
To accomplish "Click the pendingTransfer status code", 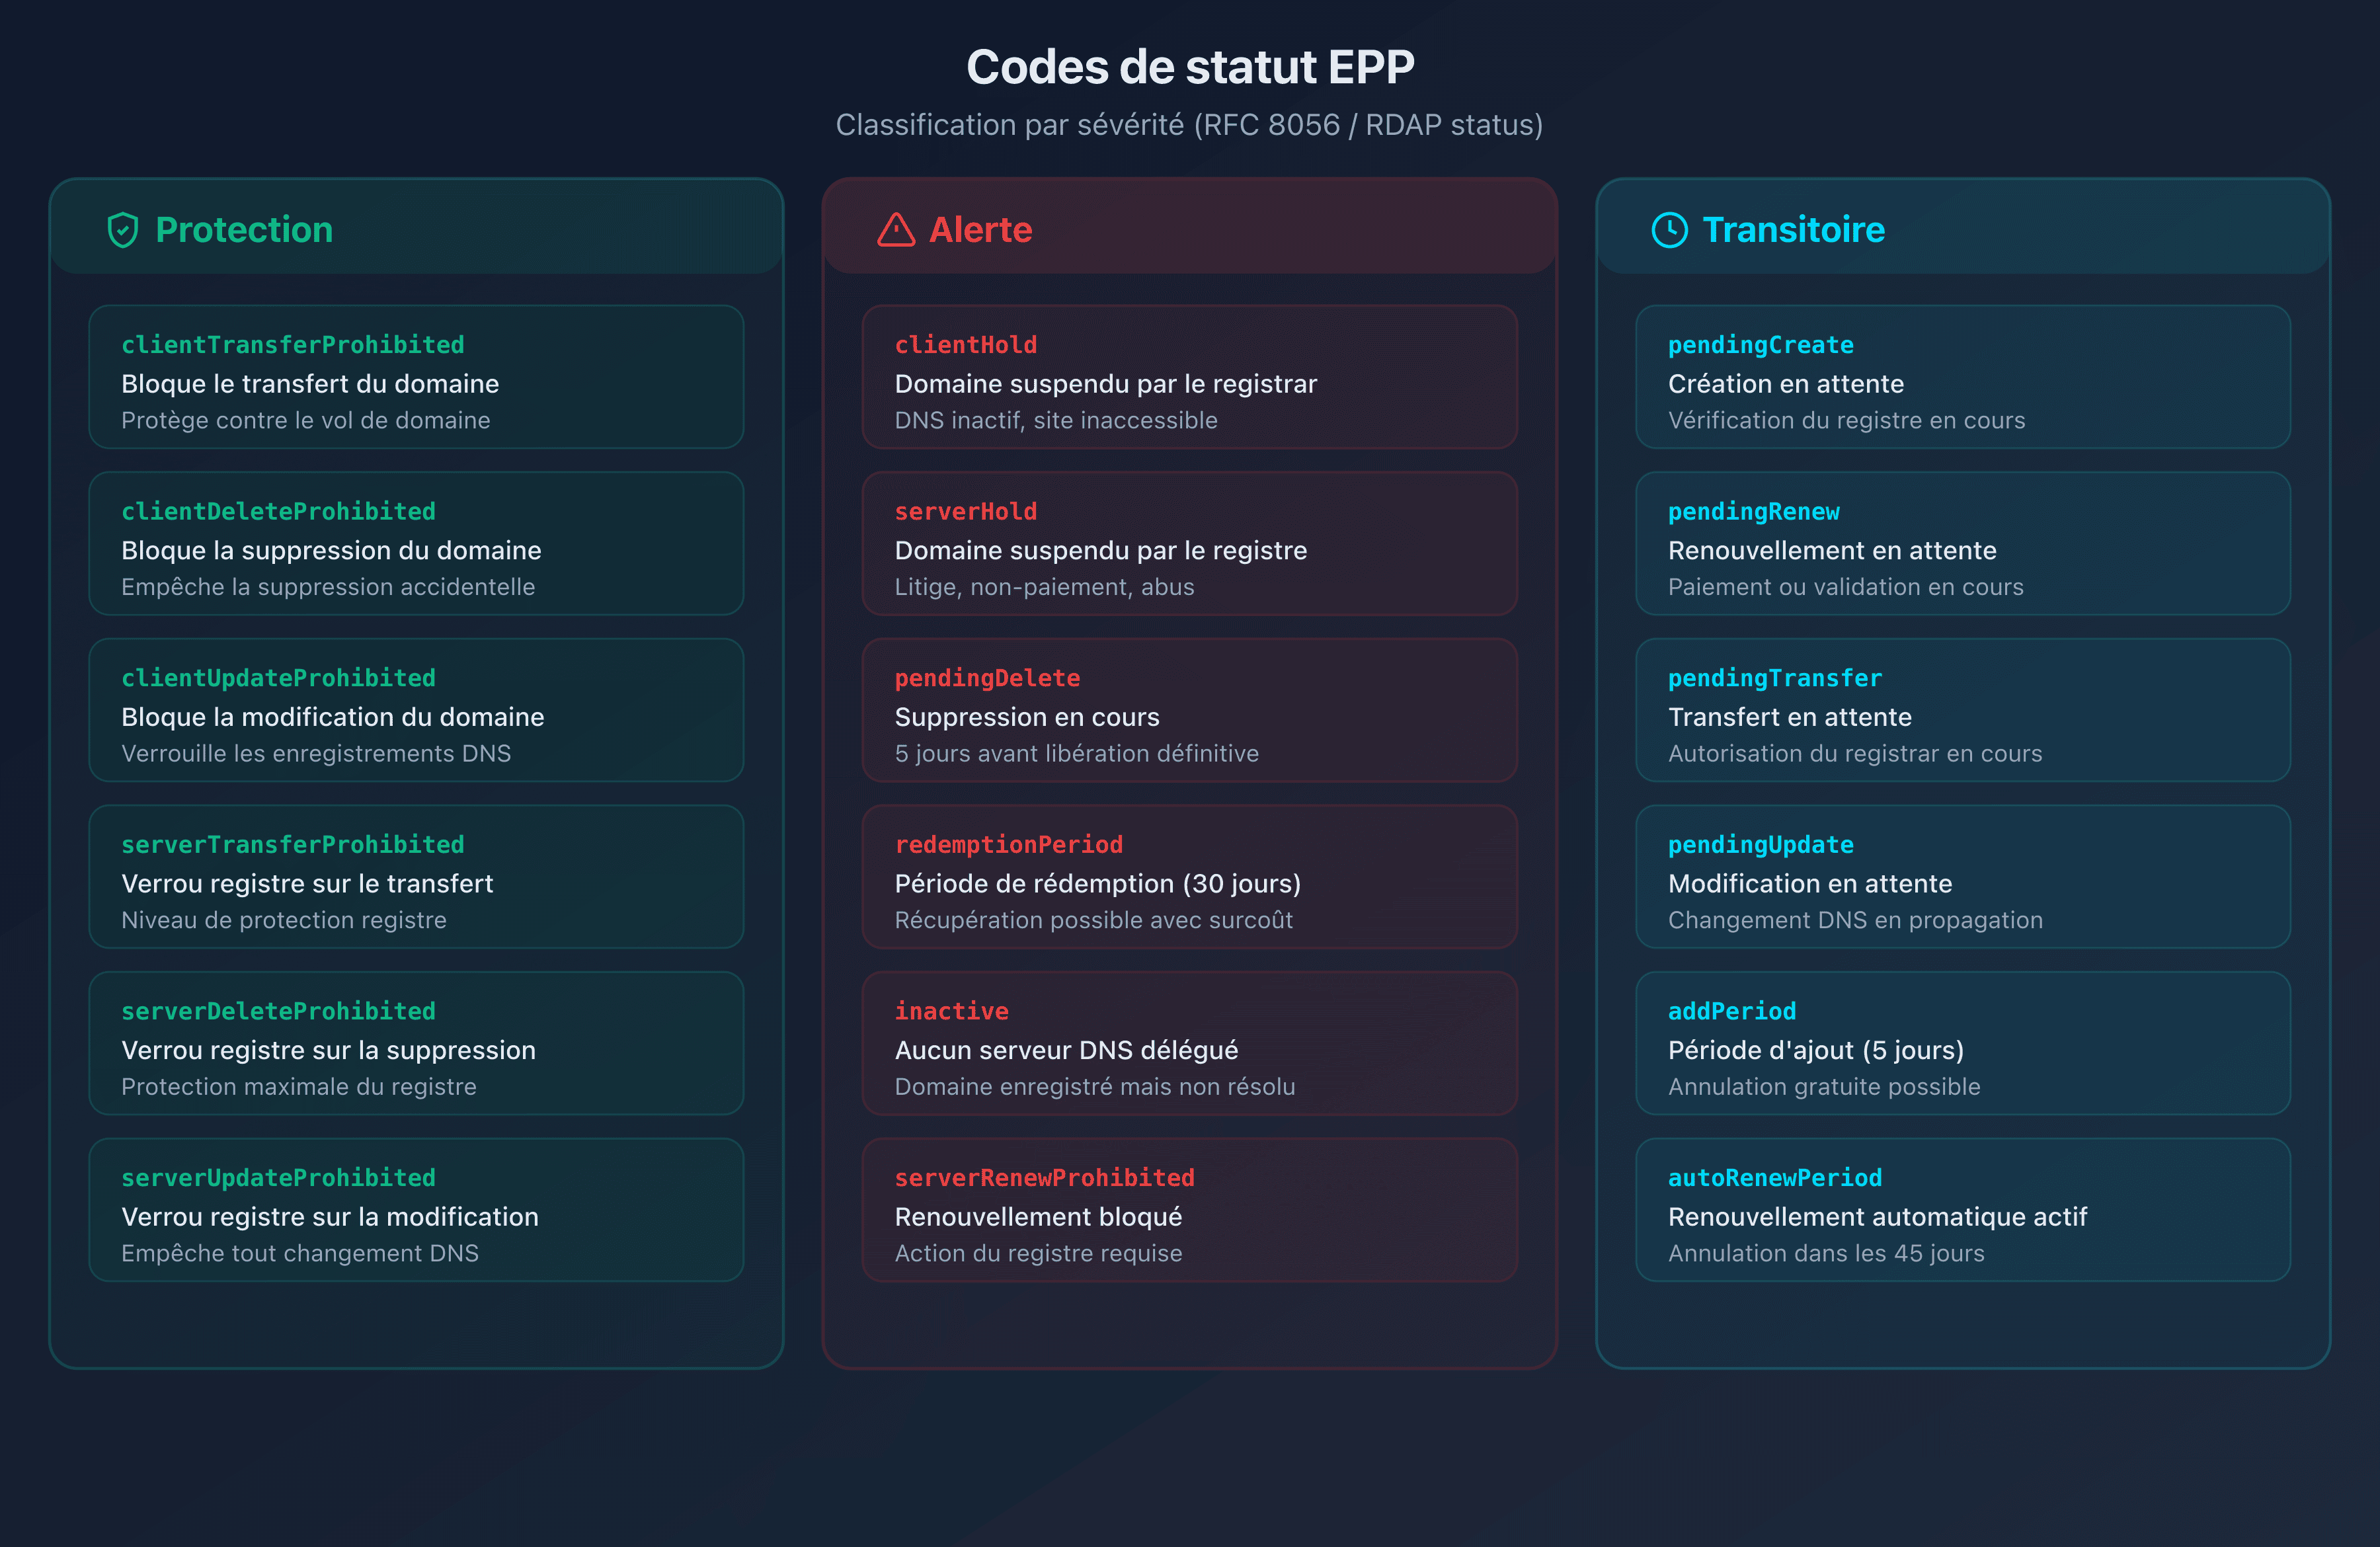I will point(1775,678).
